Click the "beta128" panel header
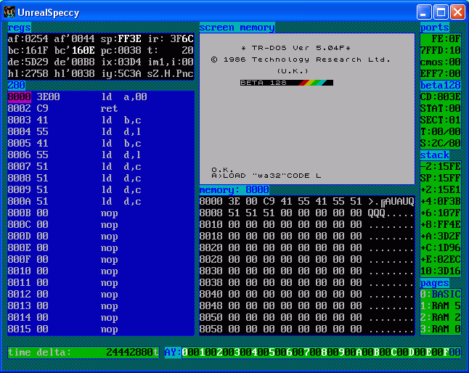Viewport: 469px width, 373px height. click(440, 86)
